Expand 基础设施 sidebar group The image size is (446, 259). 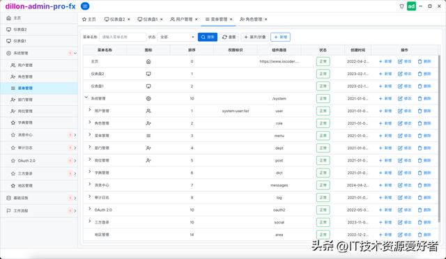coord(39,198)
